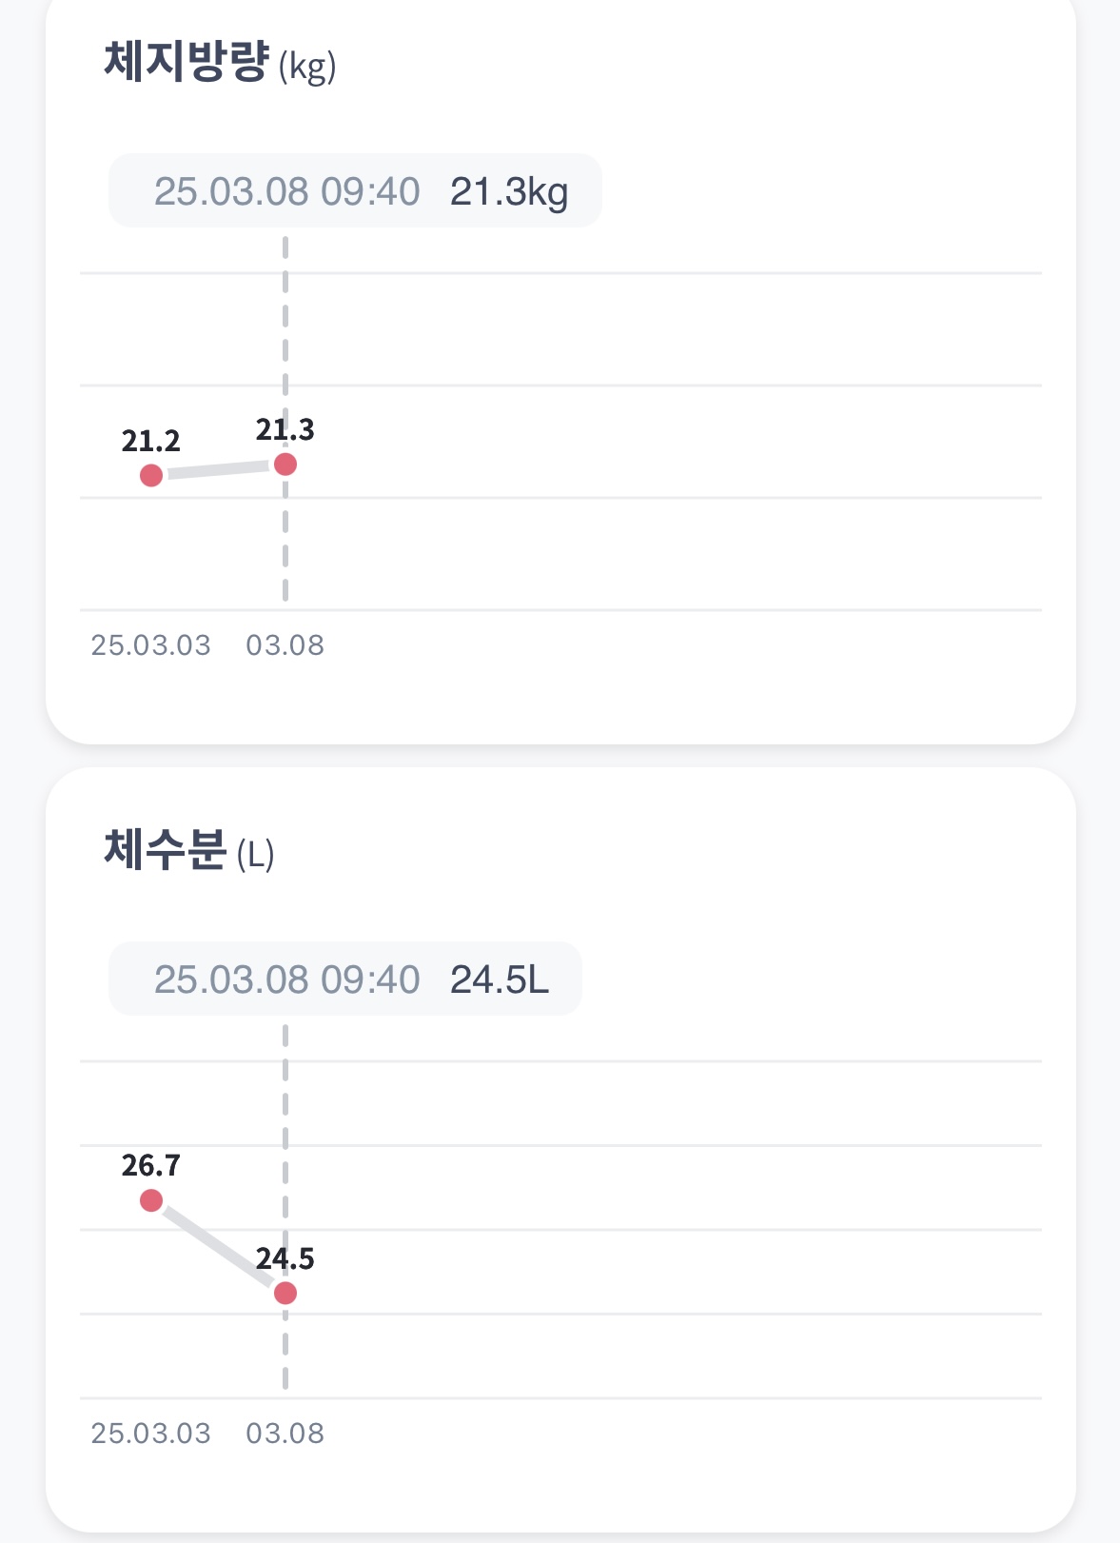Click the line segment connecting 21.2 and 21.3
1120x1543 pixels.
click(x=219, y=469)
